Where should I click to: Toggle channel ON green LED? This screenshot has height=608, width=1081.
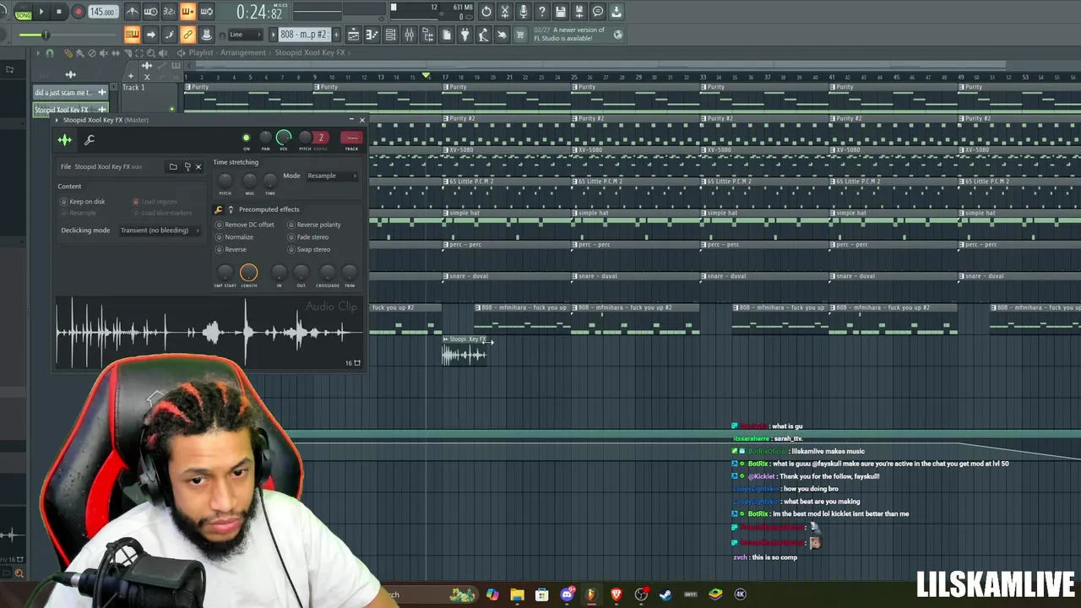click(247, 138)
